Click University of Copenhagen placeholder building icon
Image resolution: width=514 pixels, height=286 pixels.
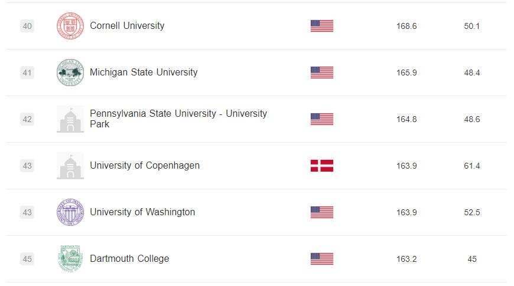click(x=70, y=166)
